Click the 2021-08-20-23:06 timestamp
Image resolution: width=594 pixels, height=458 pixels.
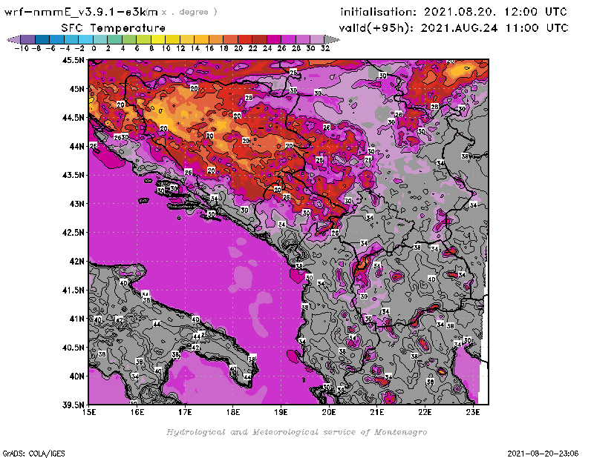click(543, 454)
